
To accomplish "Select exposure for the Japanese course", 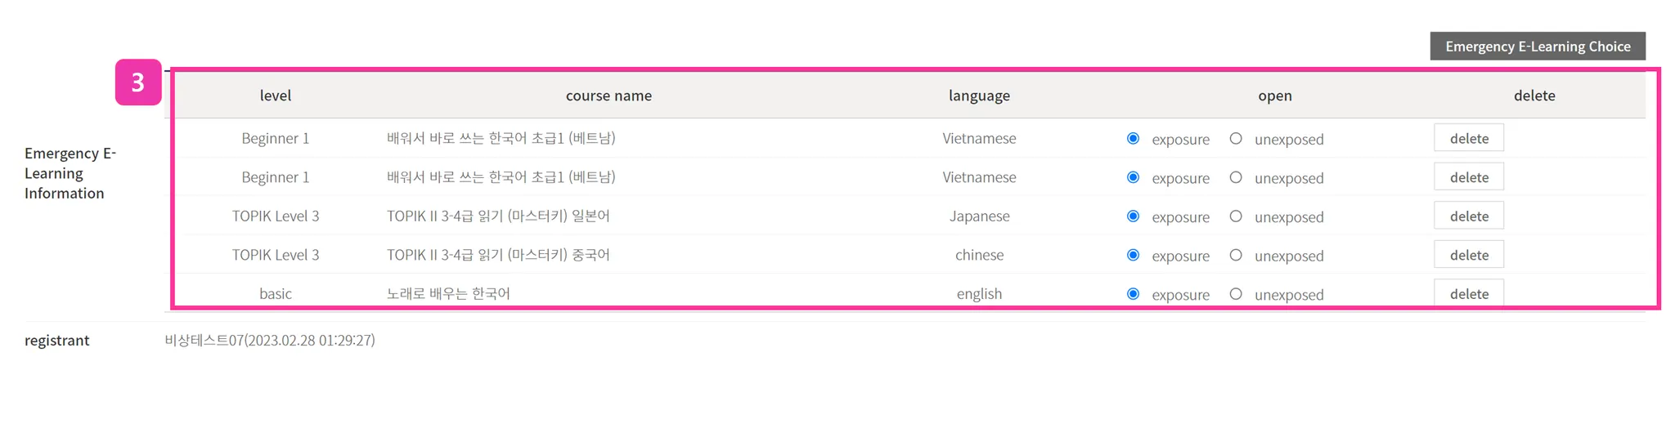I will tap(1133, 216).
